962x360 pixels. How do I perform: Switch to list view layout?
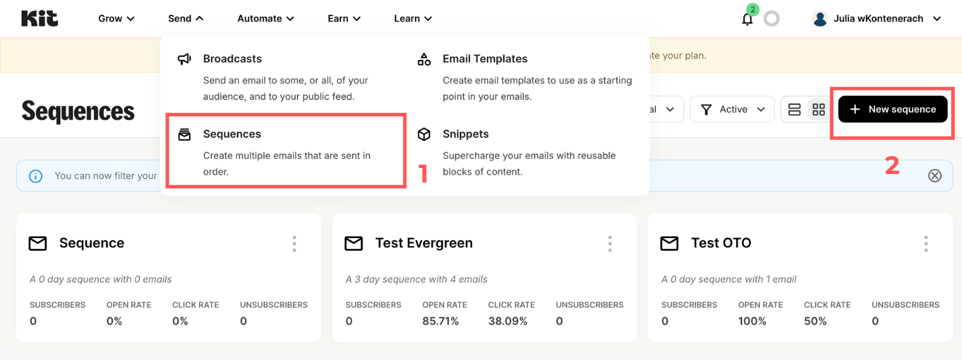pos(794,109)
